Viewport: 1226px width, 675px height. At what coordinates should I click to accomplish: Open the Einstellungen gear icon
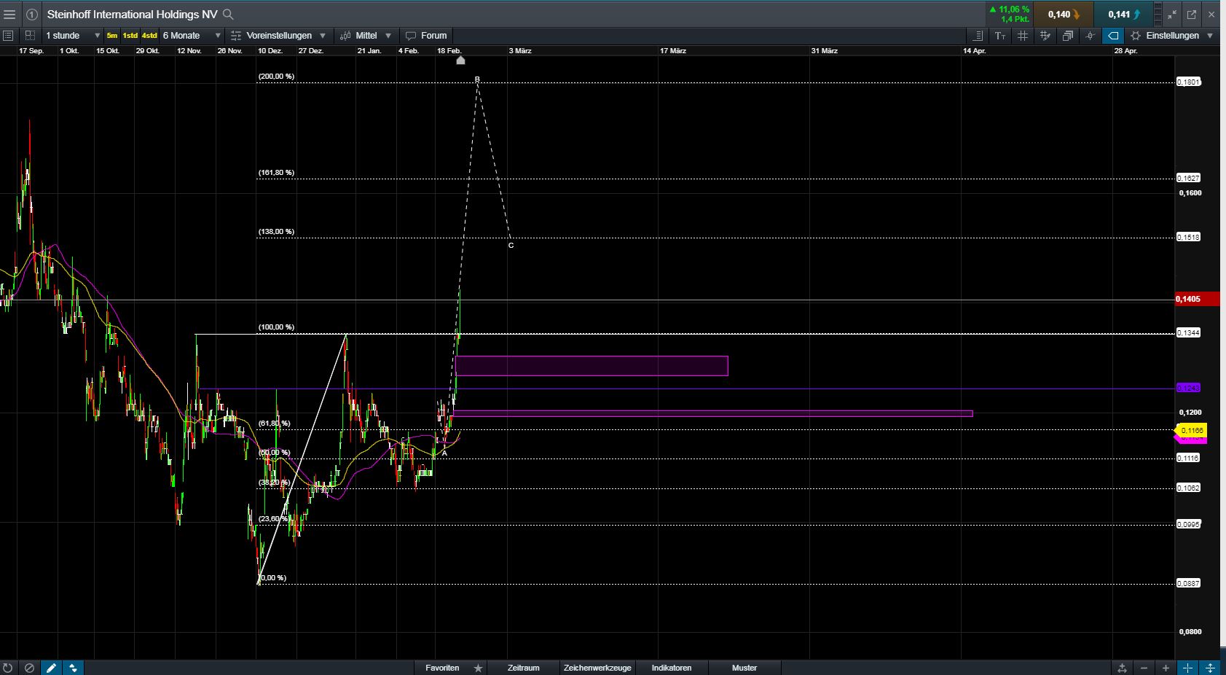pyautogui.click(x=1133, y=35)
